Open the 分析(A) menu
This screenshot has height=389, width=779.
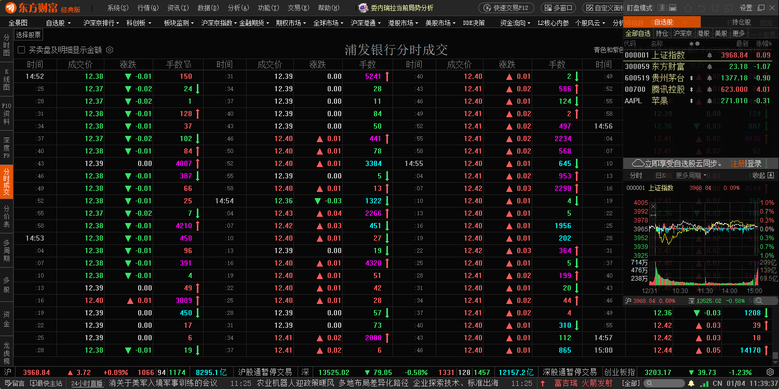point(238,8)
